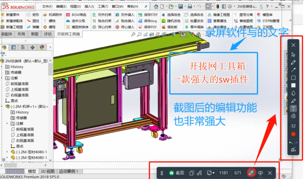
Task: Select the cursor pointer tool in annotation toolbar
Action: coord(293,55)
